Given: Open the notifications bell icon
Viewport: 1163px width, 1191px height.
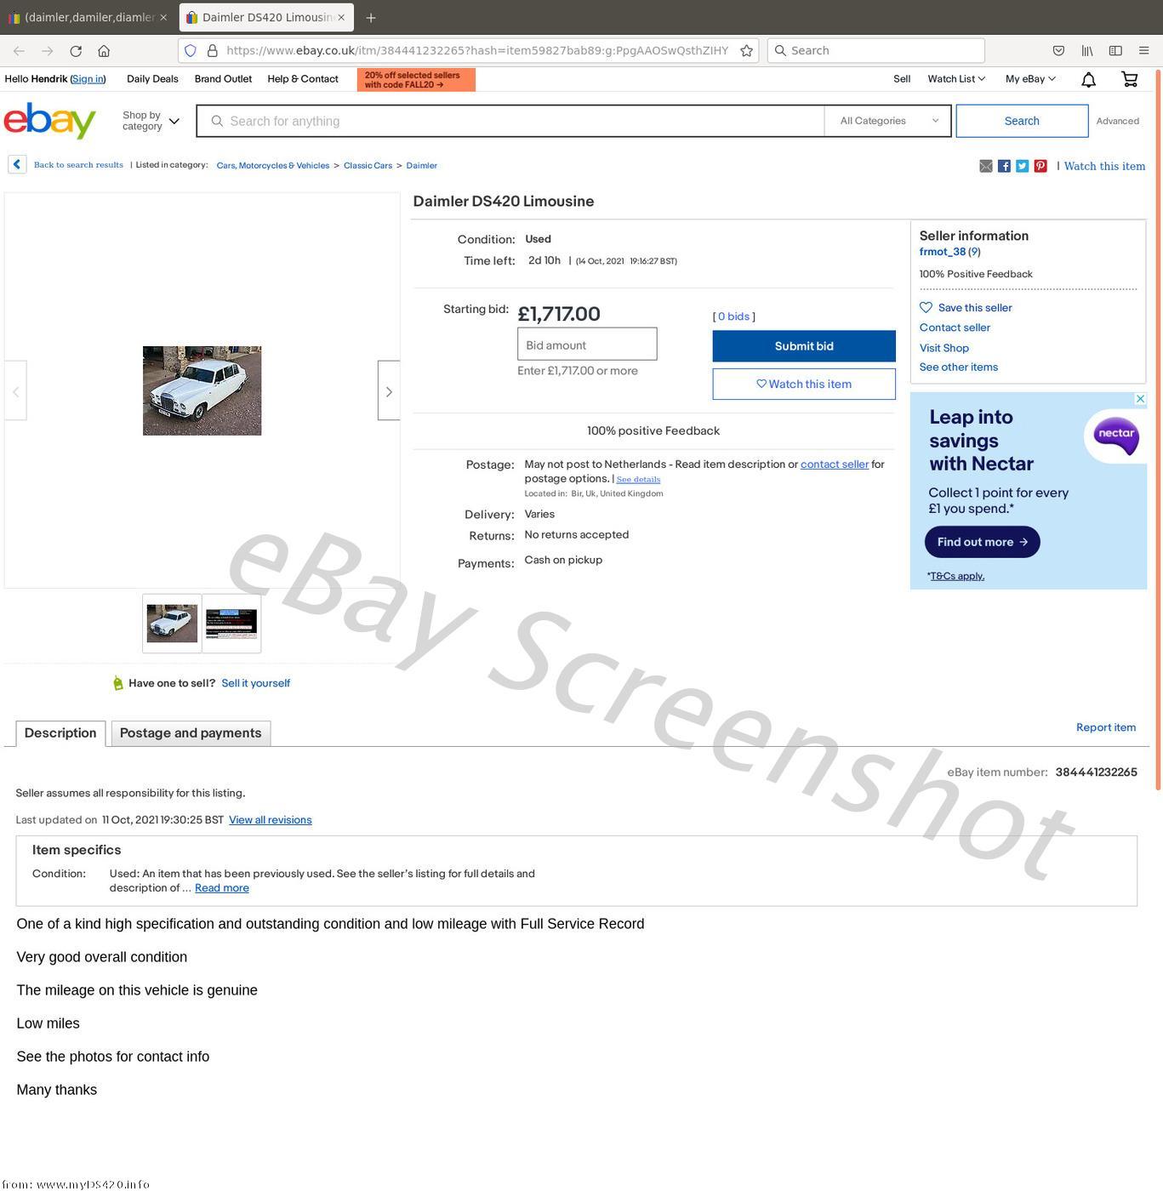Looking at the screenshot, I should [1088, 79].
